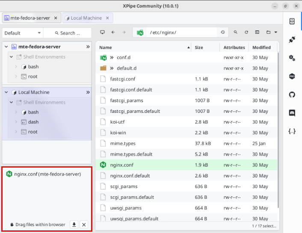The width and height of the screenshot is (302, 233).
Task: Click the file list vertical scrollbar
Action: point(278,130)
